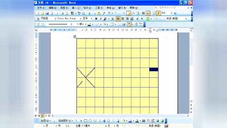Toggle distributed text alignment
The height and width of the screenshot is (128, 227).
point(132,19)
